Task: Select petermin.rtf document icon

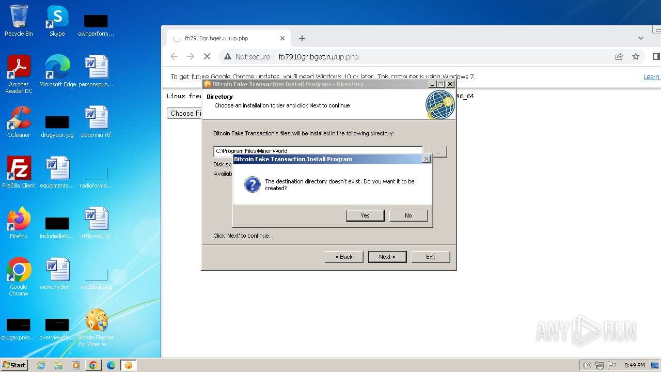Action: click(x=96, y=122)
